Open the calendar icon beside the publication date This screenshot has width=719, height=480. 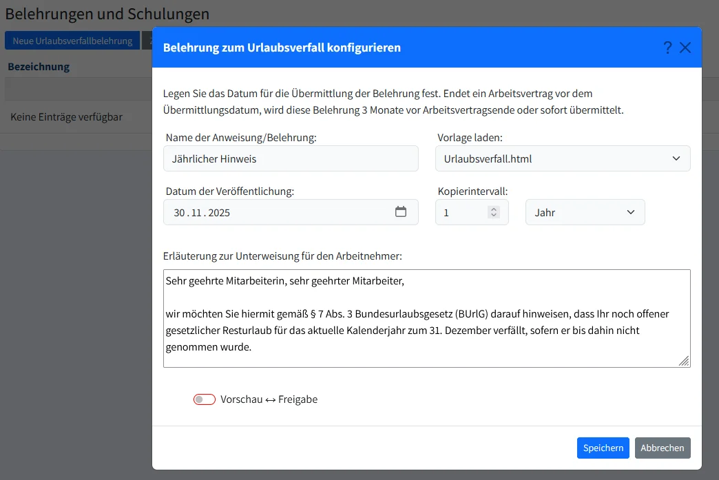coord(402,212)
